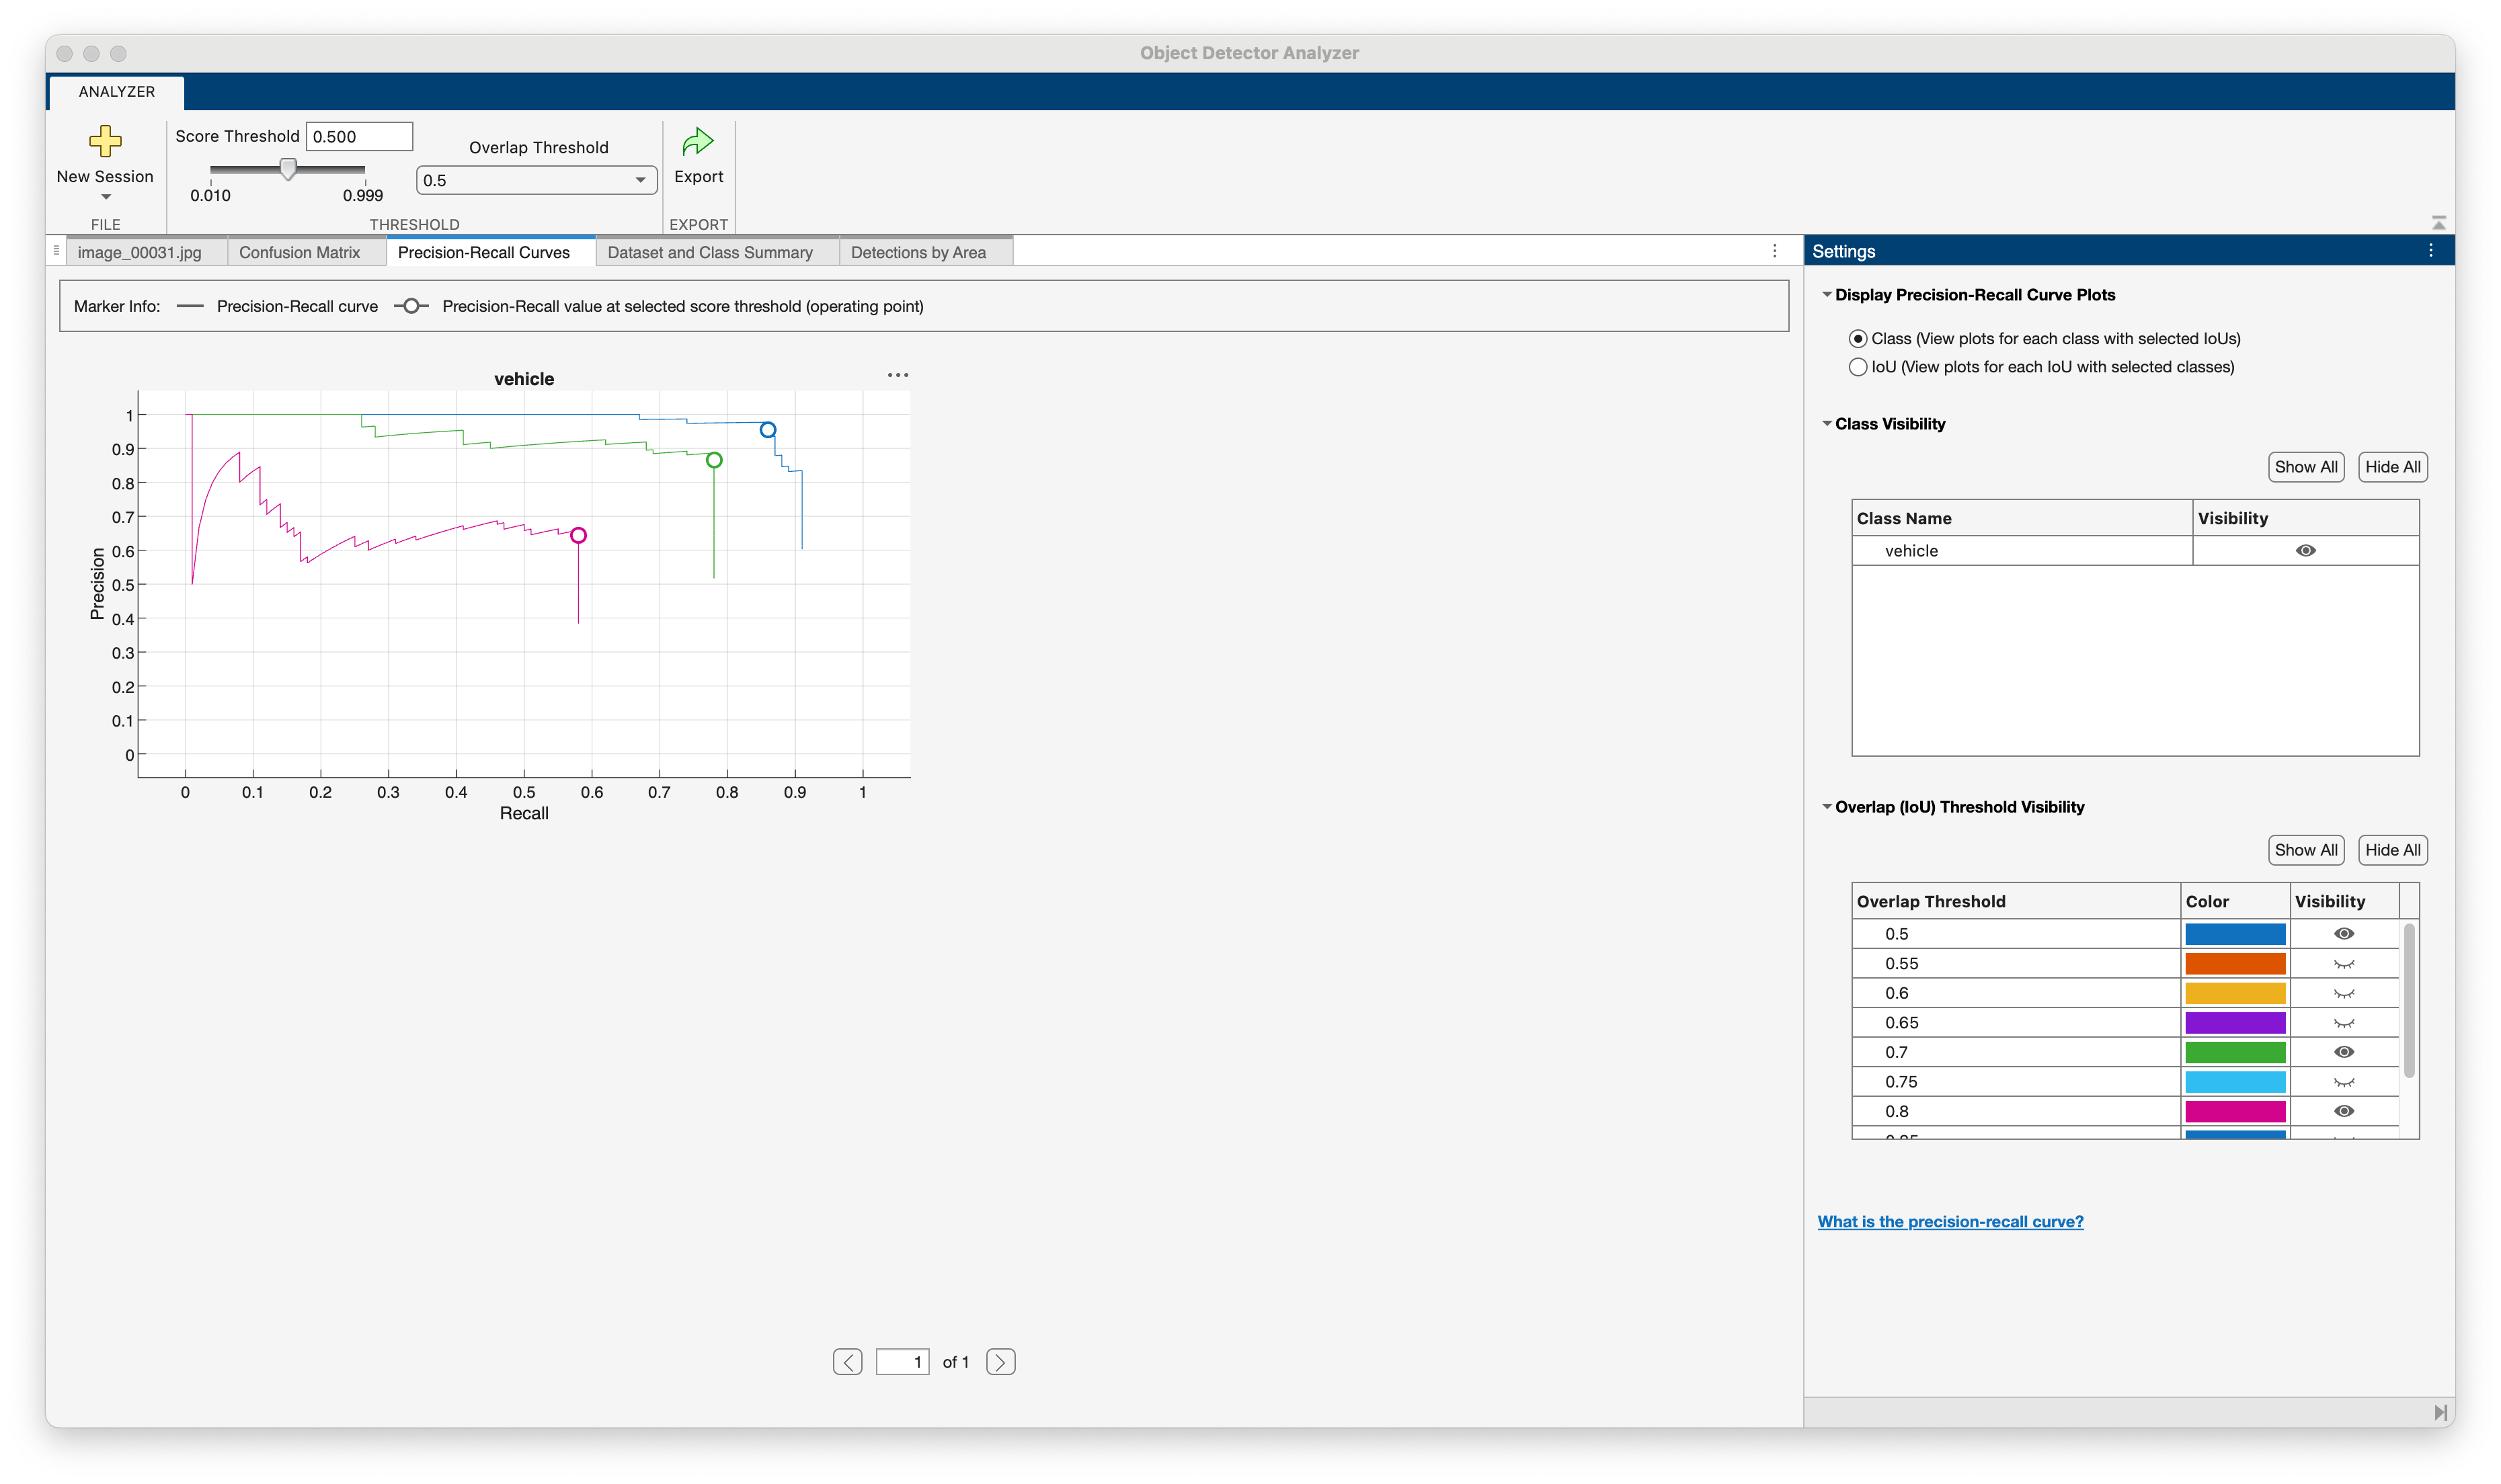Go to the next plot page arrow
Image resolution: width=2501 pixels, height=1484 pixels.
pyautogui.click(x=1000, y=1362)
